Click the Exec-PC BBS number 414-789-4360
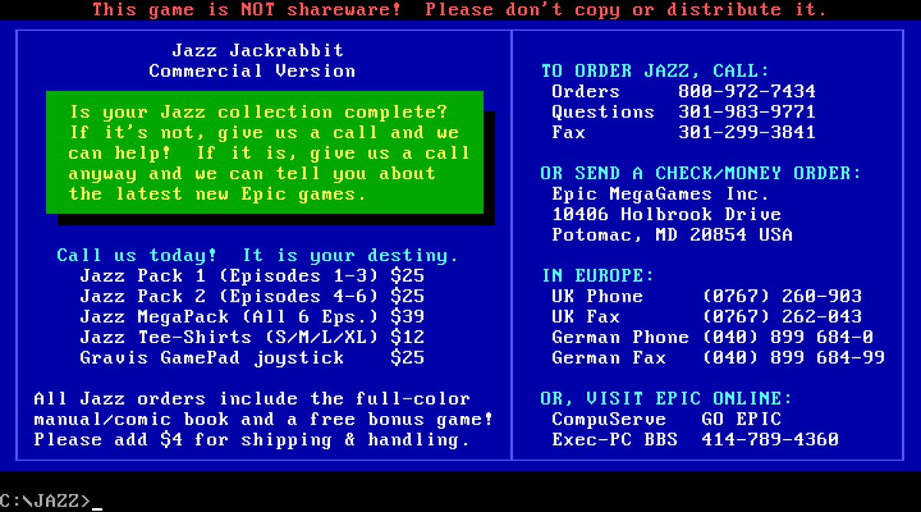 [770, 440]
